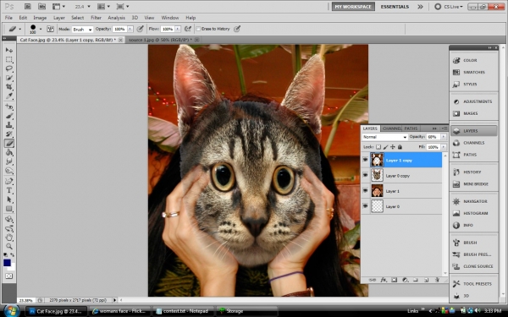Toggle lock position icon
The image size is (508, 317).
click(x=393, y=147)
